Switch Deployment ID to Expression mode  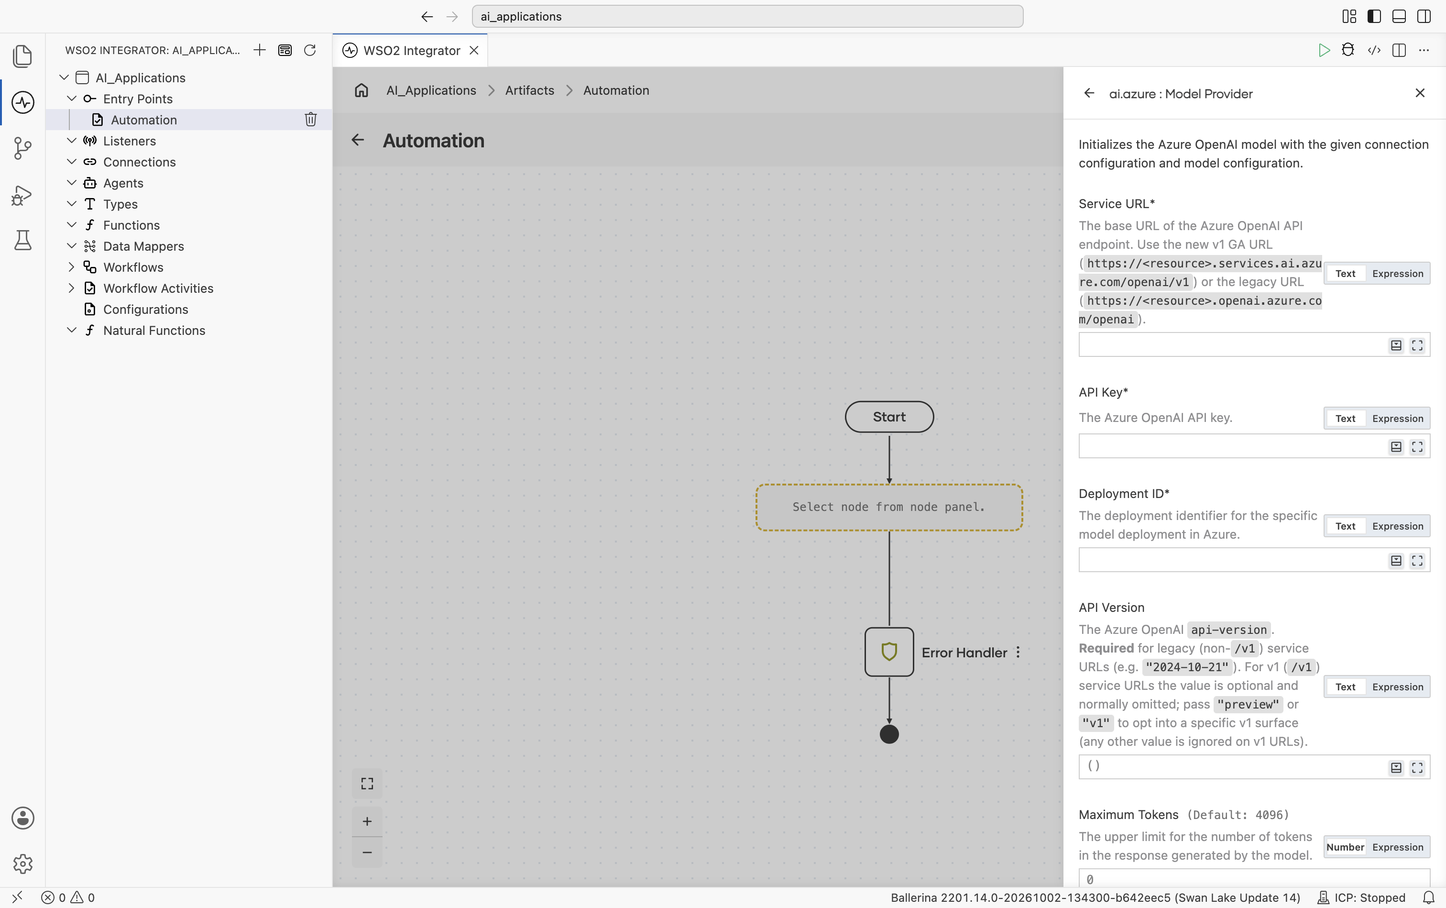point(1397,526)
